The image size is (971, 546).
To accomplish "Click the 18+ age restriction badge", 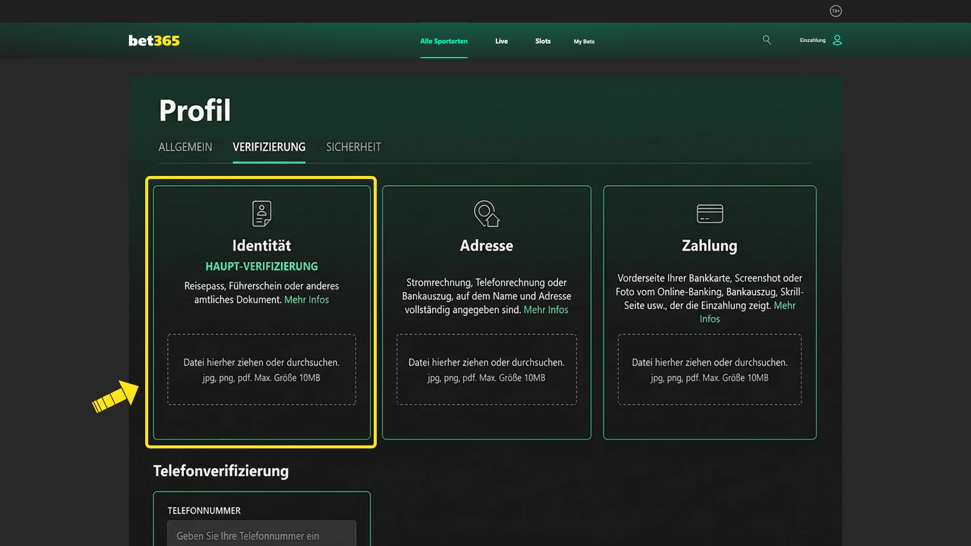I will click(836, 11).
